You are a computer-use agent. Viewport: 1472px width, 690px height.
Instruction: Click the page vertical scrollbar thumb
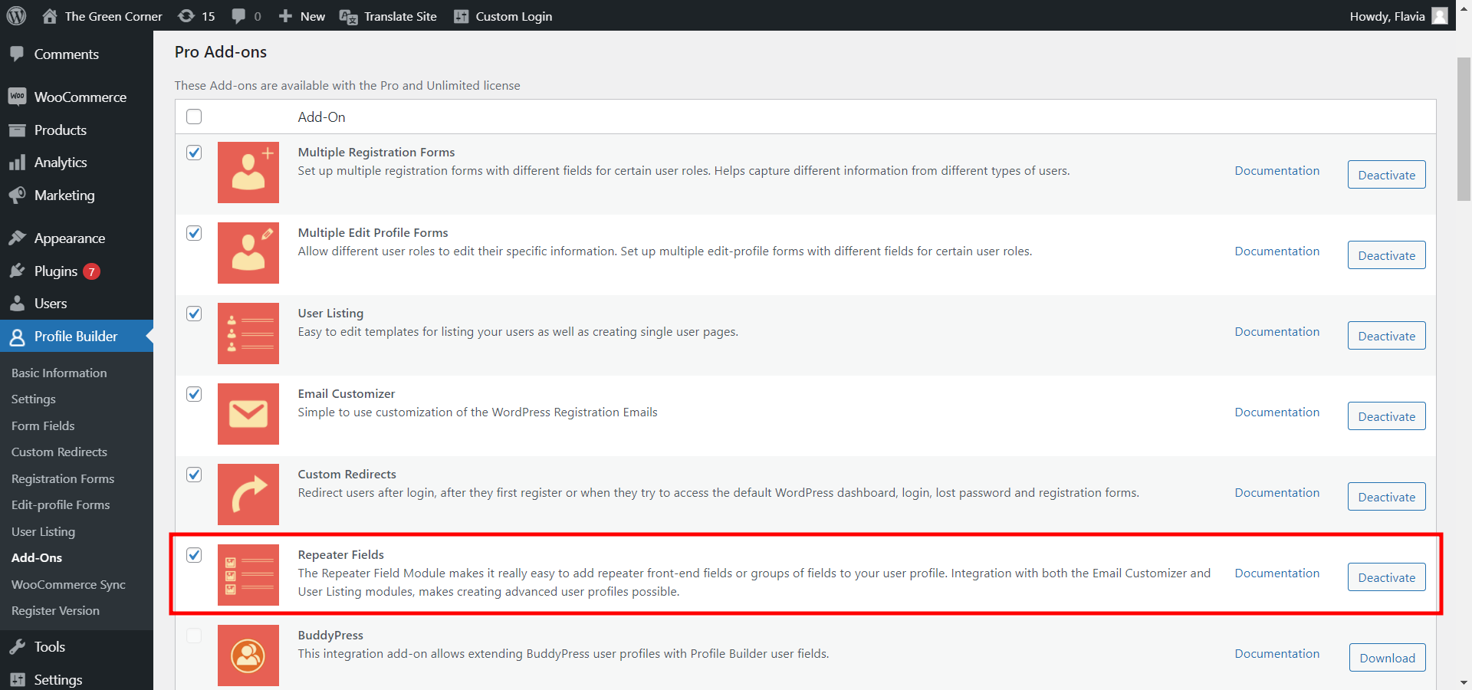[x=1464, y=129]
